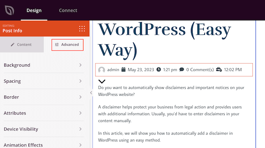Select the 0 Comment(s) text
265x148 pixels.
pyautogui.click(x=200, y=70)
